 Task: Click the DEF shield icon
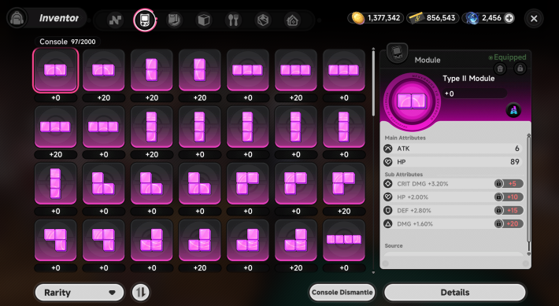[x=387, y=211]
